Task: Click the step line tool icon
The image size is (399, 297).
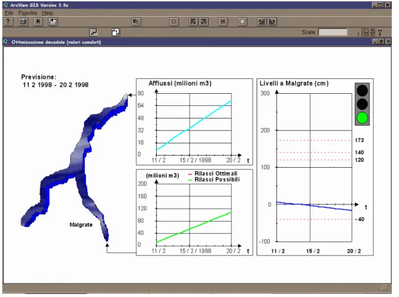Action: point(94,32)
